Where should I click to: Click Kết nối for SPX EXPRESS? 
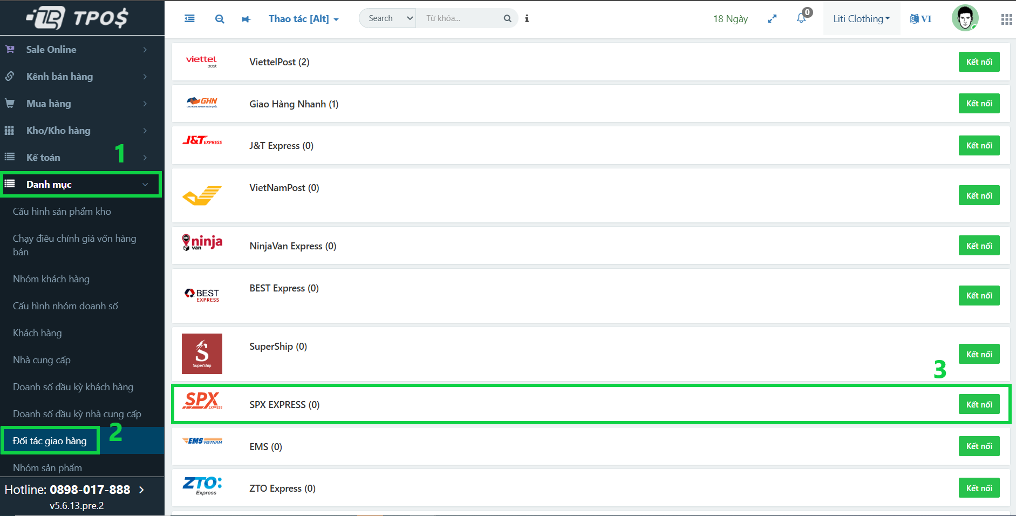[x=979, y=404]
